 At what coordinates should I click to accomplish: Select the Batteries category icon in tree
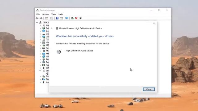click(44, 28)
